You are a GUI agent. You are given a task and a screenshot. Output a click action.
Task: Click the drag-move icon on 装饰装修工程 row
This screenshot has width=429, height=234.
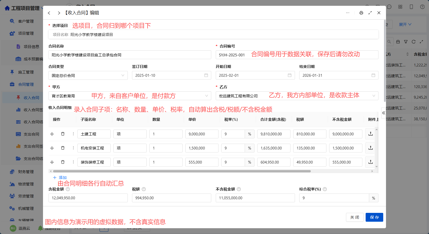(x=52, y=162)
